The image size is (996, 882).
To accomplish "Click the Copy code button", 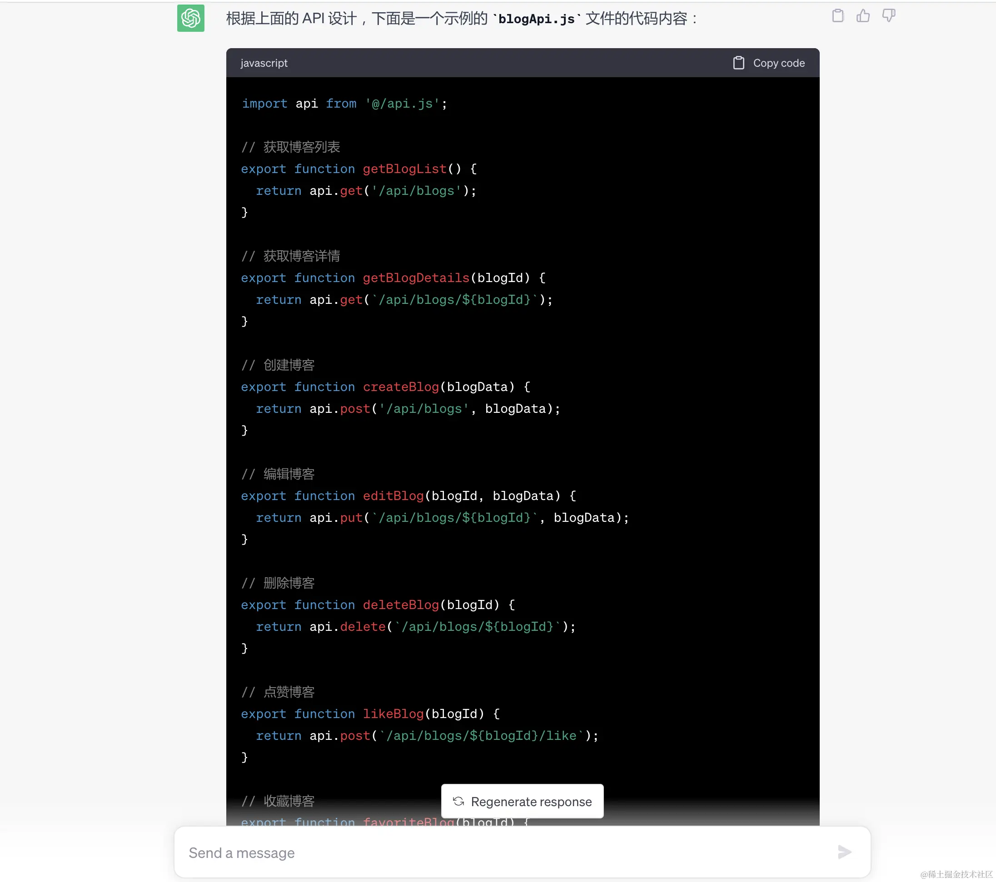I will 779,63.
